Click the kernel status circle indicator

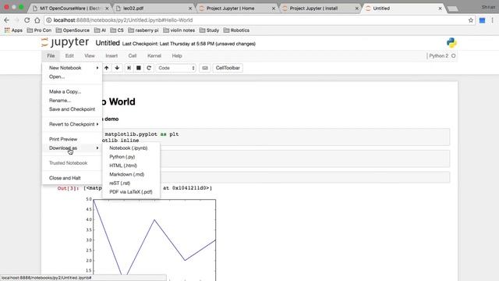[453, 55]
